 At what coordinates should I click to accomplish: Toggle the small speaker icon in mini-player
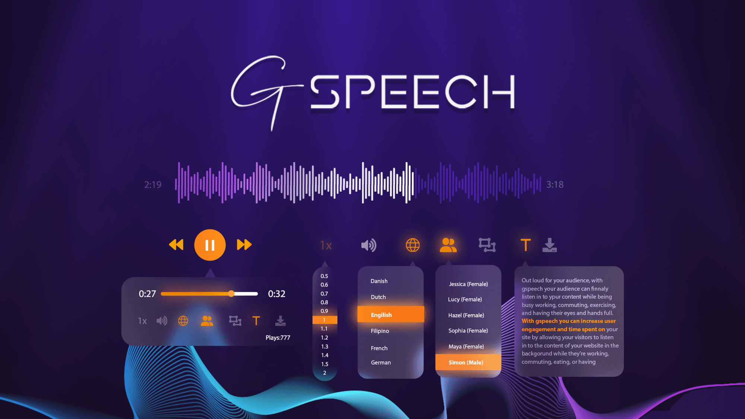tap(162, 320)
